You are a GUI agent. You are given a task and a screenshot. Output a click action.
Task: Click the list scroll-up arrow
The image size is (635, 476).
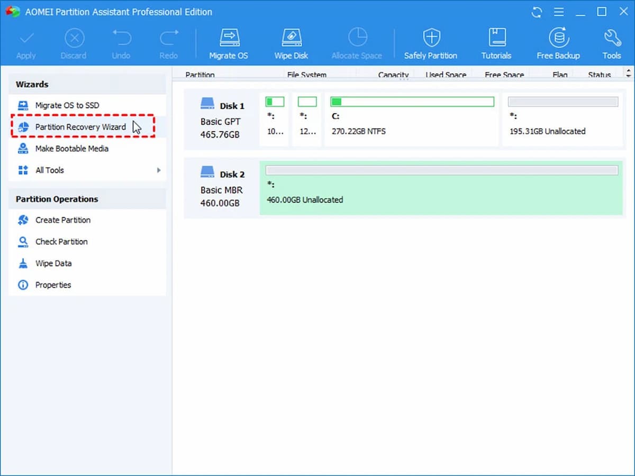coord(629,71)
